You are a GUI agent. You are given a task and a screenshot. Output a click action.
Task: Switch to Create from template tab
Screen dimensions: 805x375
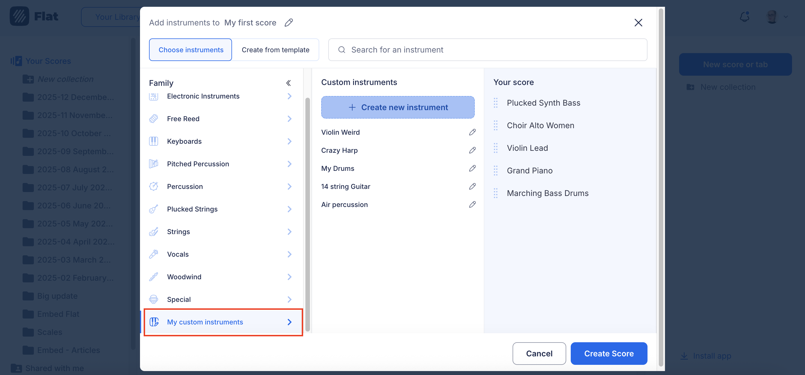click(275, 50)
